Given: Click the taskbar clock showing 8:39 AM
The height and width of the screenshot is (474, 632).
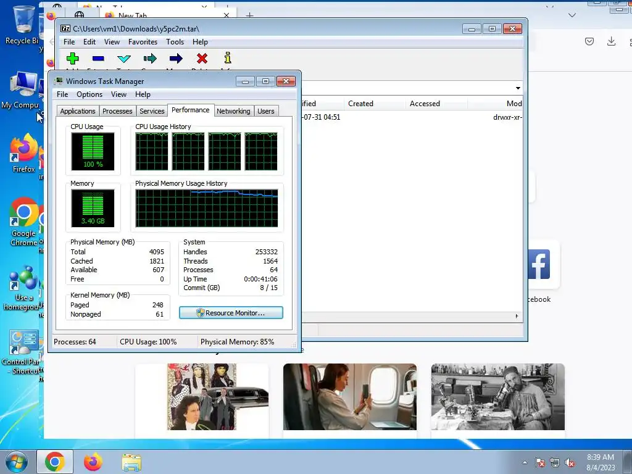Looking at the screenshot, I should 601,462.
